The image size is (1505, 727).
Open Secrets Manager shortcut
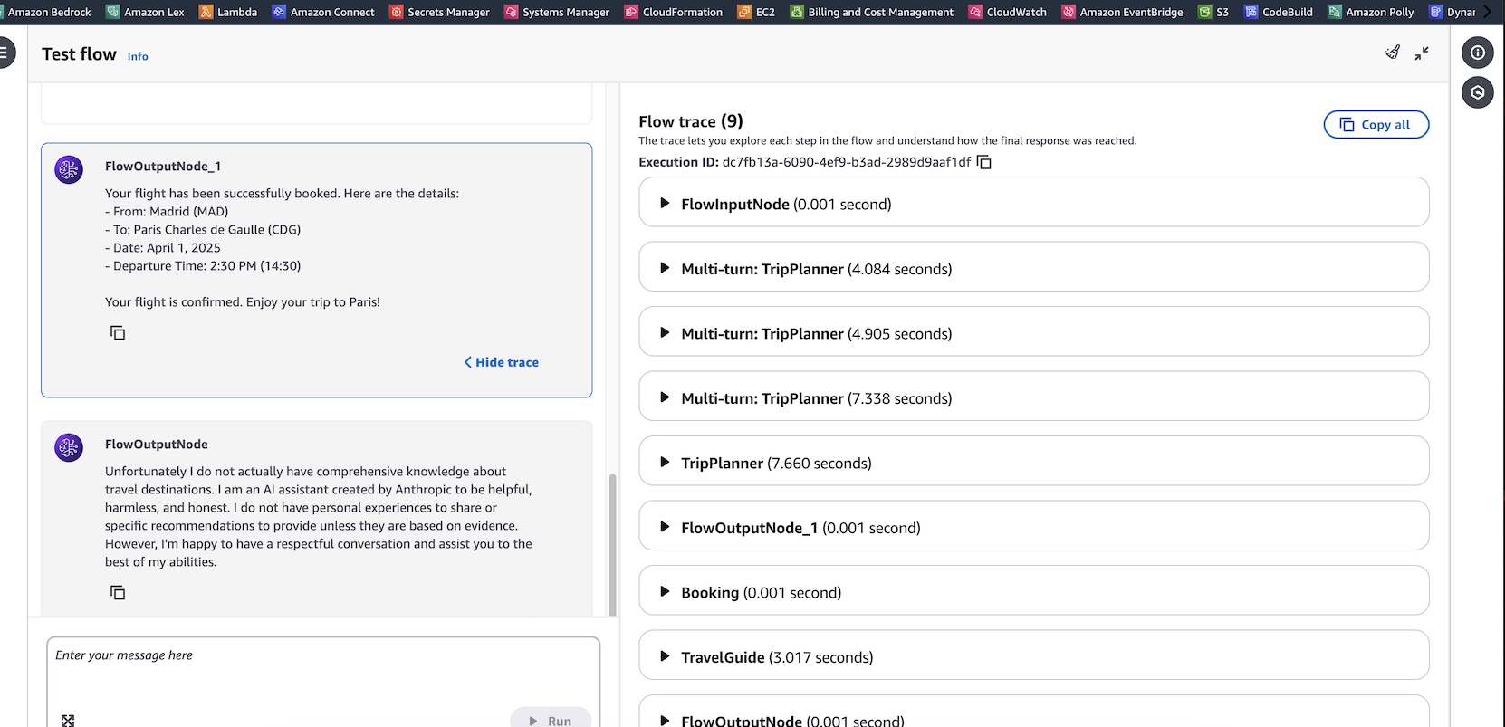point(439,12)
